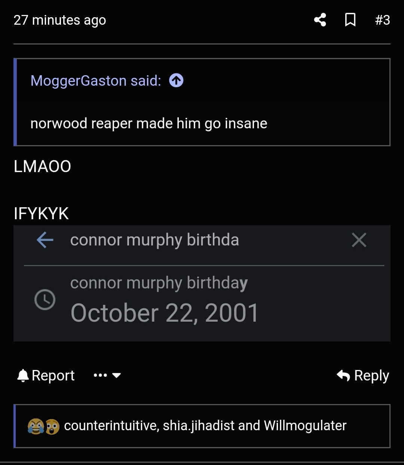This screenshot has width=404, height=465.
Task: Click the Reply label on the post
Action: (x=370, y=375)
